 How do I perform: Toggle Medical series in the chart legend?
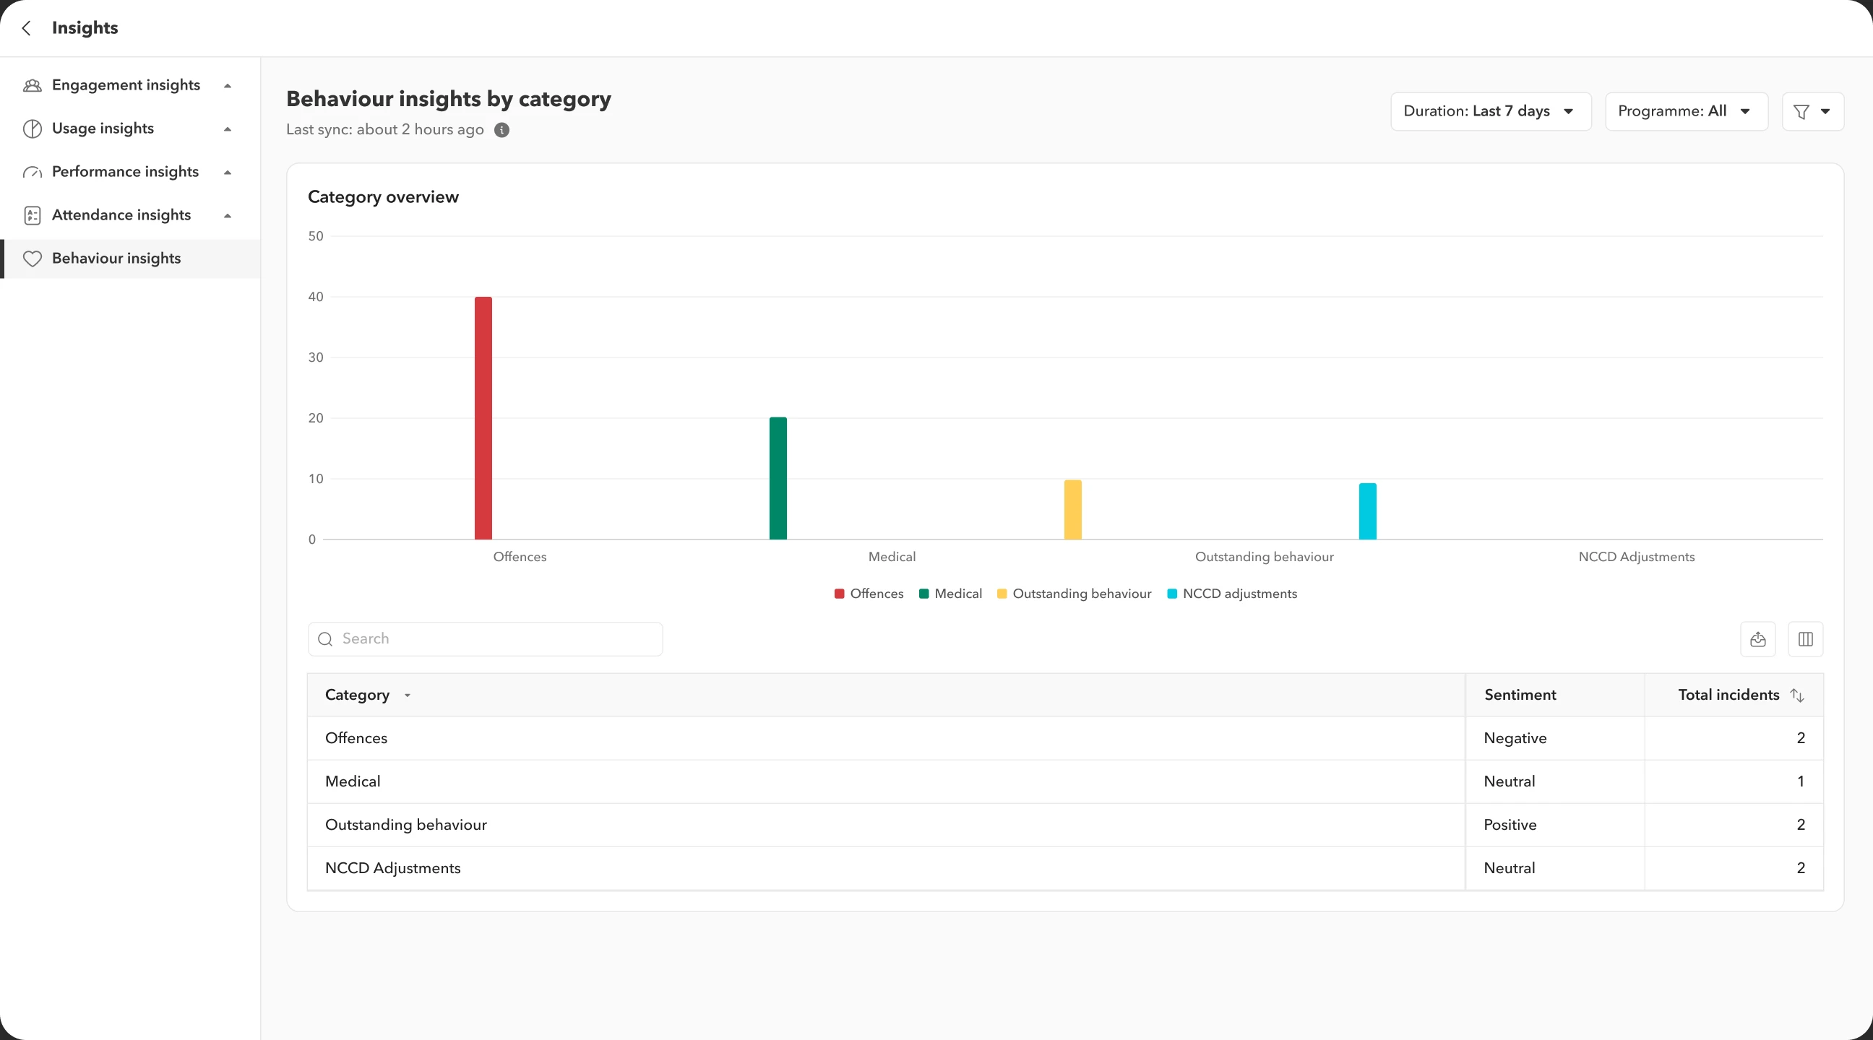pyautogui.click(x=950, y=594)
